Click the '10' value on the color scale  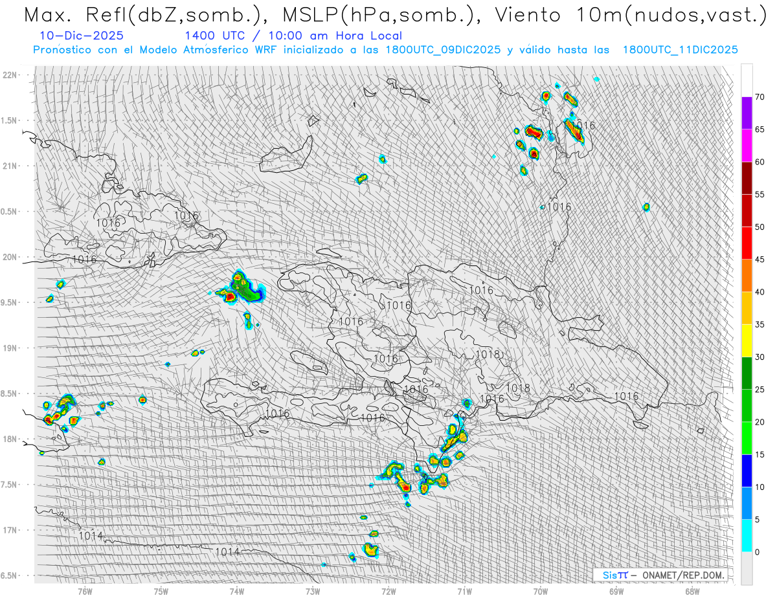(760, 487)
